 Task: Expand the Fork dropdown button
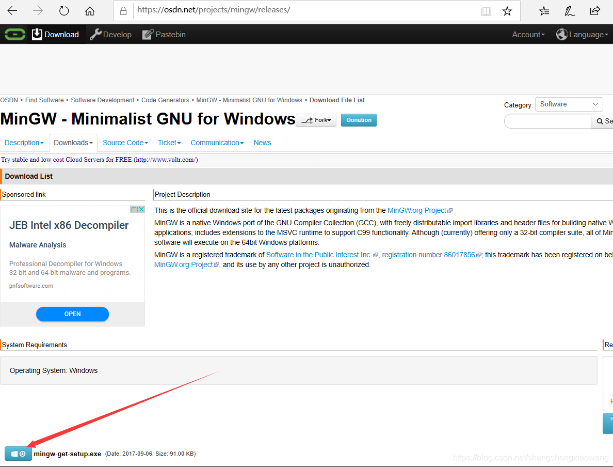tap(316, 120)
